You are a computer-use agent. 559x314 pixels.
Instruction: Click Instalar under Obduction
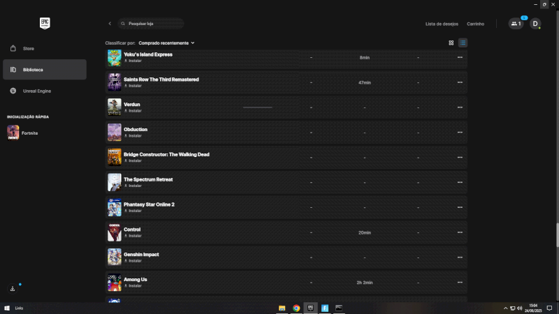pos(133,135)
